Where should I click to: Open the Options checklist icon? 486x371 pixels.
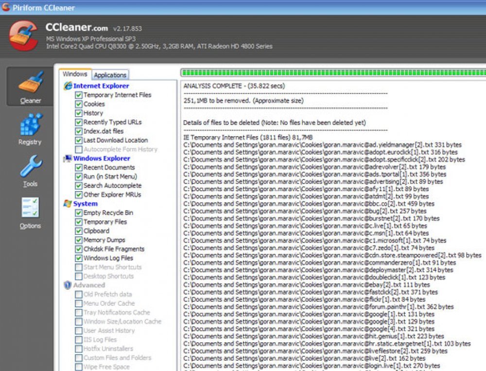[30, 208]
